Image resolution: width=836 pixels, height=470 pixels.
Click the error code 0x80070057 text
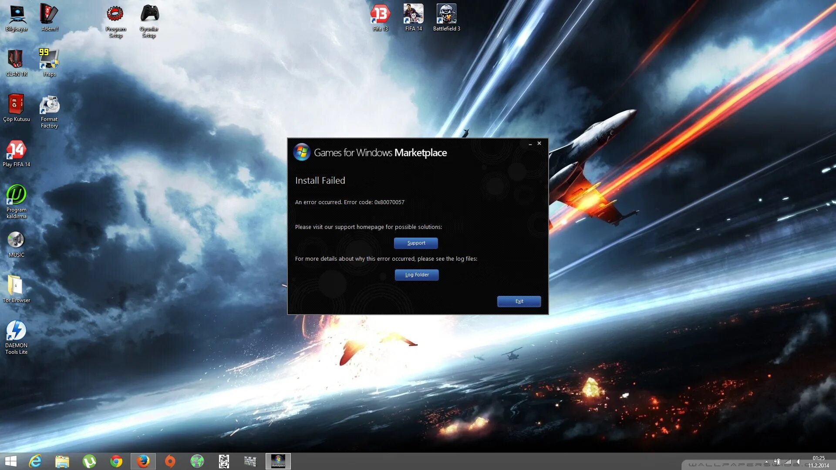pyautogui.click(x=389, y=202)
